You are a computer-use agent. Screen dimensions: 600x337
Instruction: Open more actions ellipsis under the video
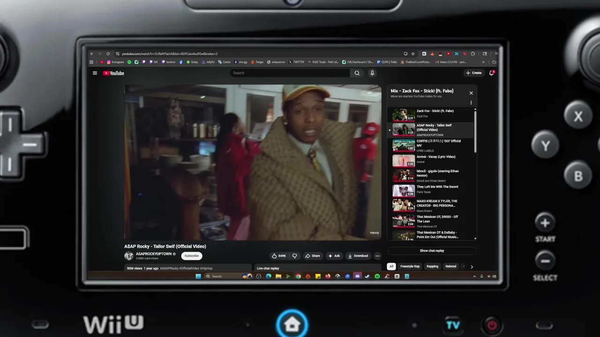click(x=377, y=256)
